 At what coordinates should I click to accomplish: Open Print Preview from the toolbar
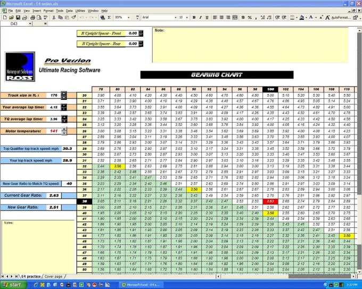point(39,18)
